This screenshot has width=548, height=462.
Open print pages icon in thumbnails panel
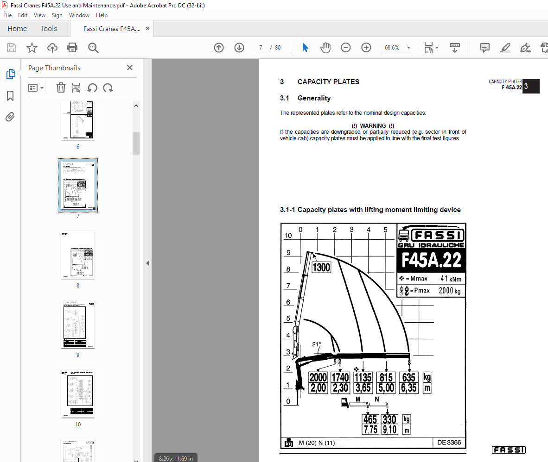(76, 87)
